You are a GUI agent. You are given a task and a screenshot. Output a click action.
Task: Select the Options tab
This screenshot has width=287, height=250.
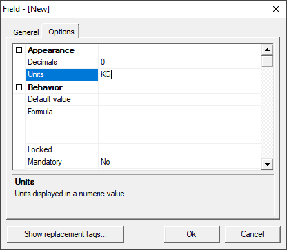pyautogui.click(x=61, y=32)
